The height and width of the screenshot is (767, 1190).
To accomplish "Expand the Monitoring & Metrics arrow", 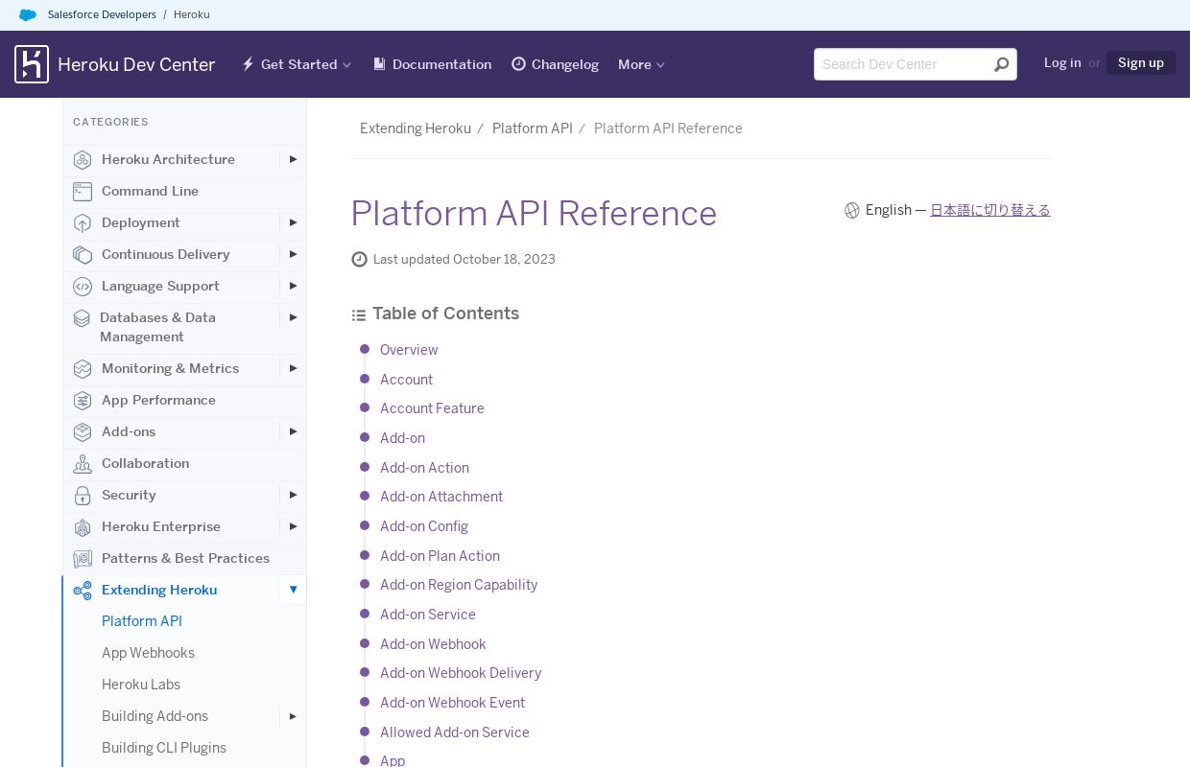I will (293, 368).
